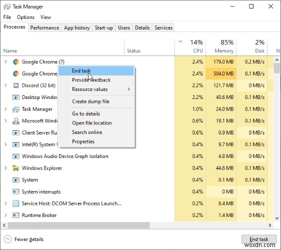Select Create dump file option
The image size is (281, 250).
[x=96, y=101]
